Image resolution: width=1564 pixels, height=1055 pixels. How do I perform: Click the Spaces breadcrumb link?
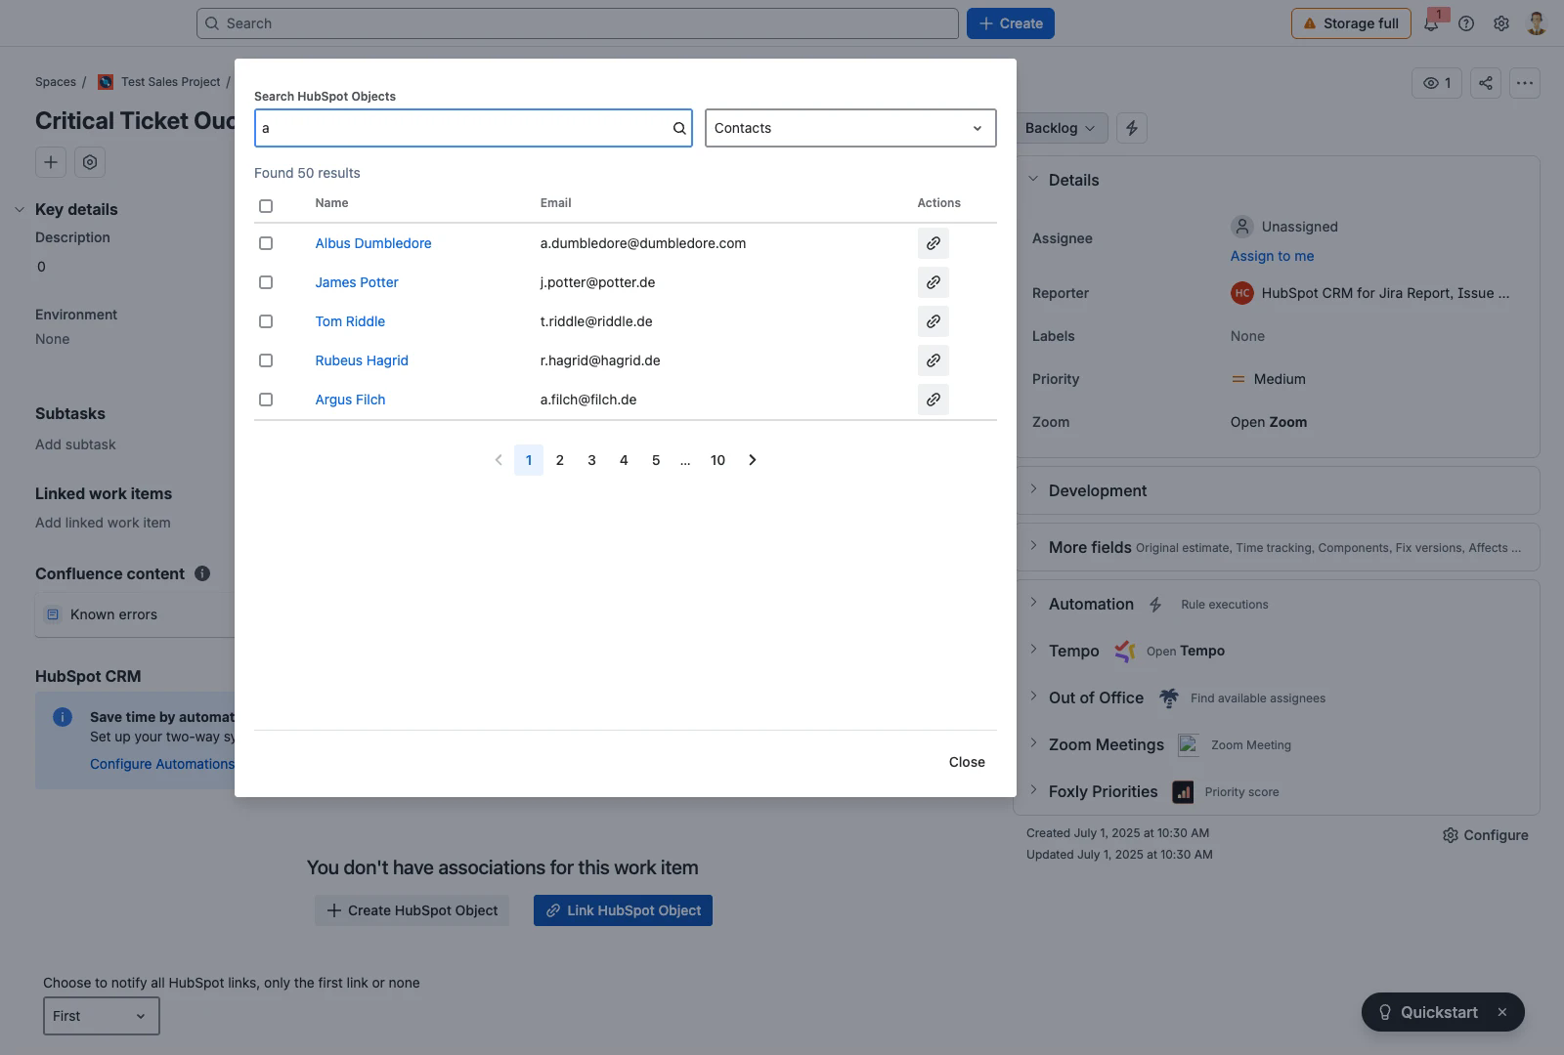click(x=56, y=82)
